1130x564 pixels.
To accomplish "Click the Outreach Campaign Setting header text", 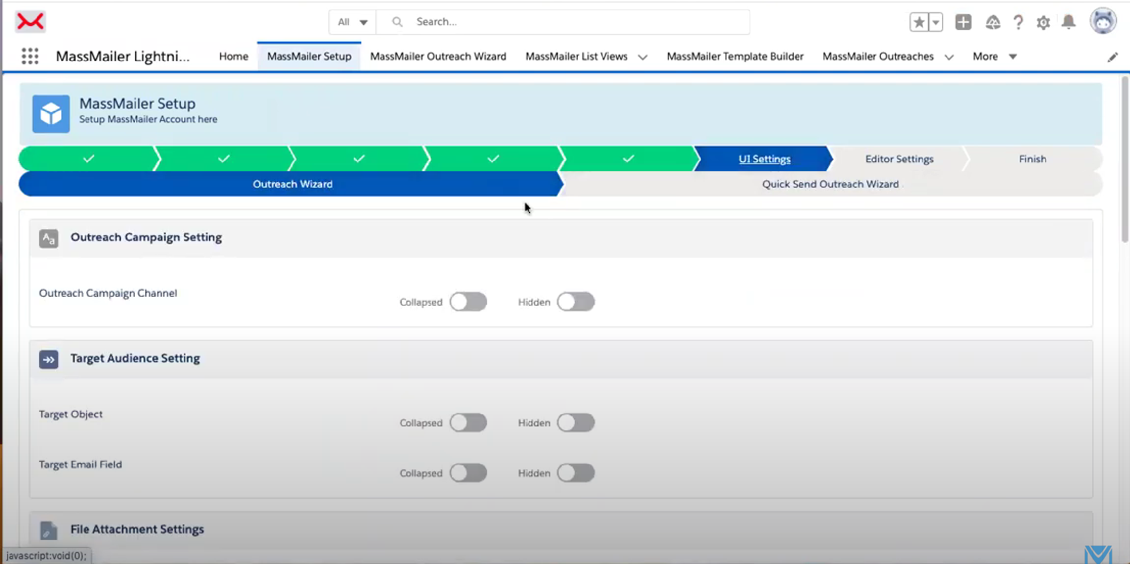I will pos(146,237).
